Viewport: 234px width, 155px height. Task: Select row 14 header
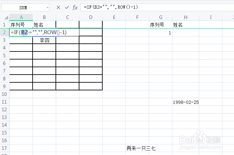4,125
